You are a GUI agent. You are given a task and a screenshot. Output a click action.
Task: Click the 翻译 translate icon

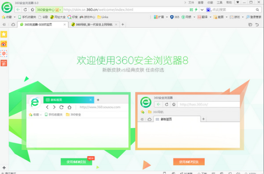pos(202,17)
